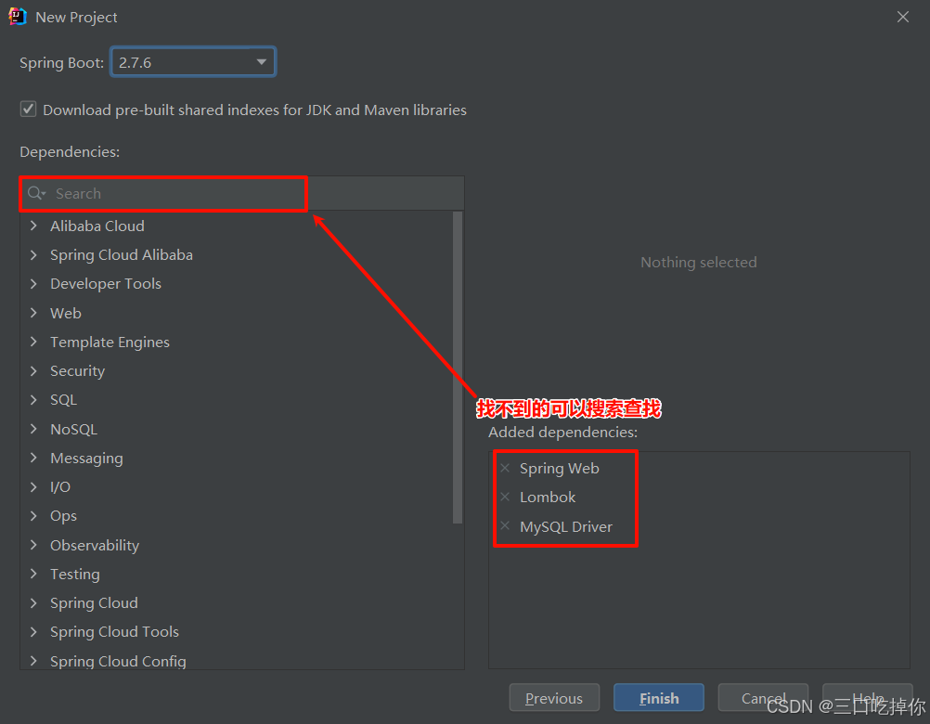Click the Finish button

[659, 698]
